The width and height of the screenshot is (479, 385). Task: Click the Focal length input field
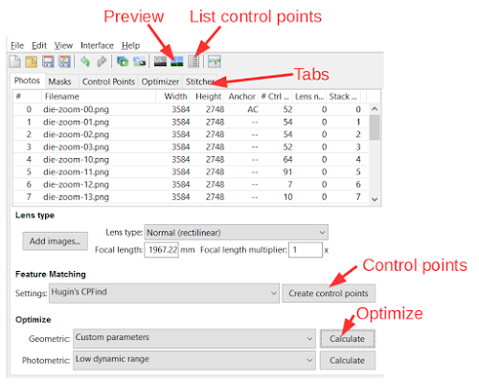pyautogui.click(x=161, y=250)
